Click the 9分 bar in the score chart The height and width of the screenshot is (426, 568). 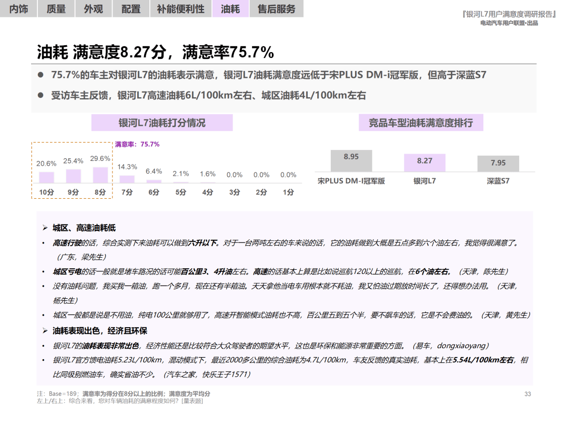(x=73, y=176)
